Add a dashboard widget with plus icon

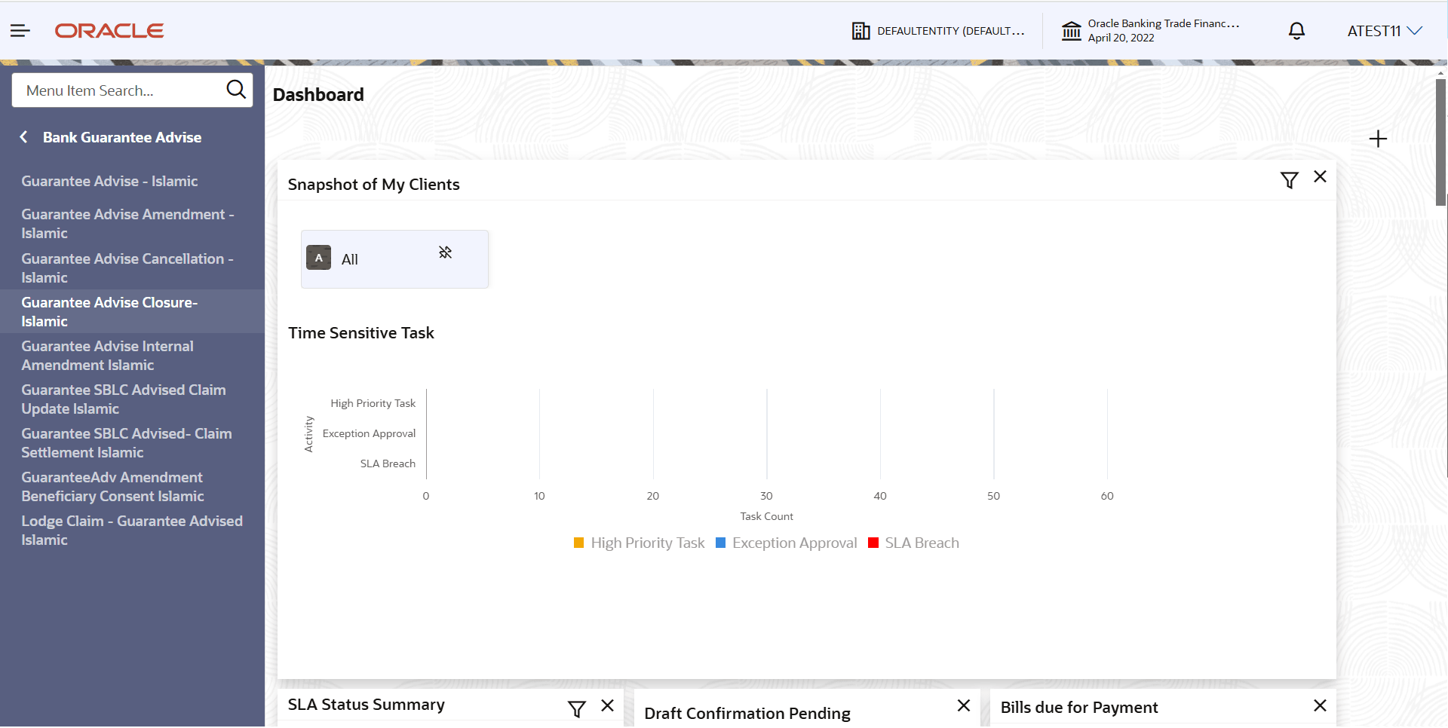pyautogui.click(x=1378, y=139)
